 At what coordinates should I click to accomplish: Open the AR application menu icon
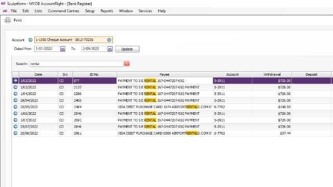(5, 11)
